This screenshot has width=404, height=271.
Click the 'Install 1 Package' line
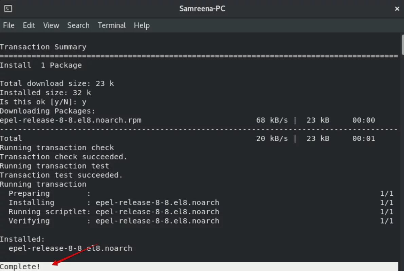41,65
